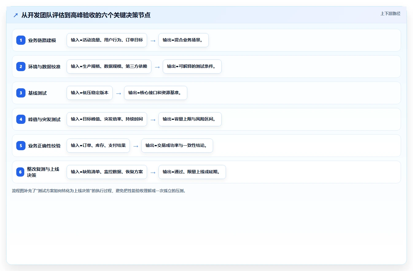Click the 峰值与突发测试 step label
This screenshot has width=413, height=271.
pos(45,119)
